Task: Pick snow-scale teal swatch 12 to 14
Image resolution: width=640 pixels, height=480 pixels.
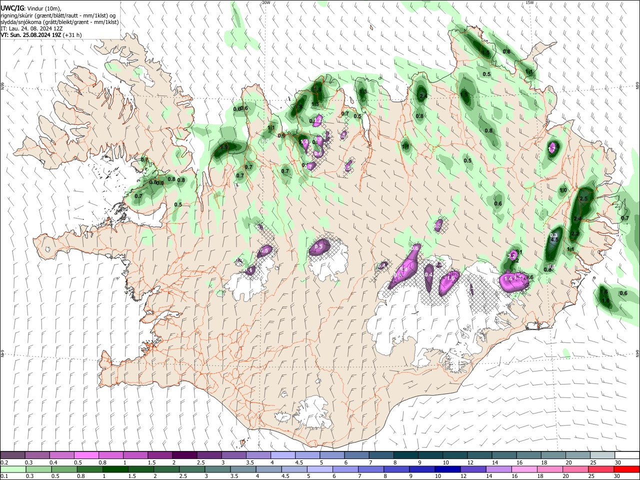Action: (479, 455)
